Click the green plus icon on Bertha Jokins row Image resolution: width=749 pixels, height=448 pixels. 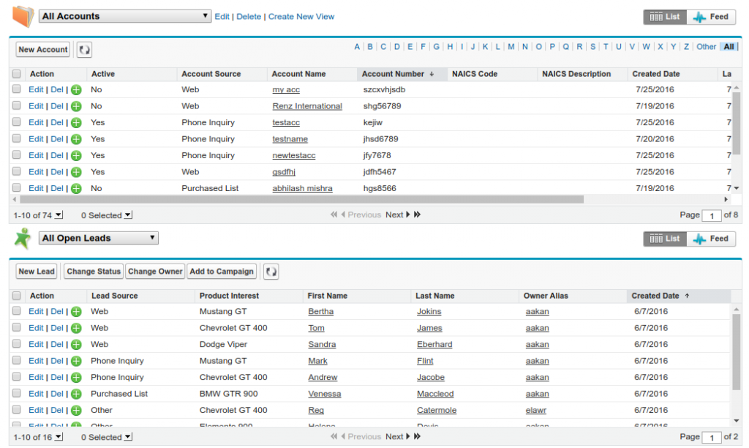coord(75,311)
